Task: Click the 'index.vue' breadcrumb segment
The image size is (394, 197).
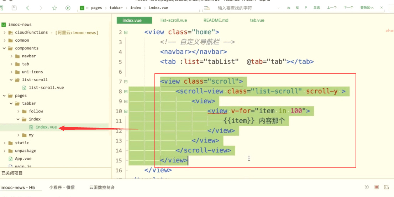Action: click(158, 8)
